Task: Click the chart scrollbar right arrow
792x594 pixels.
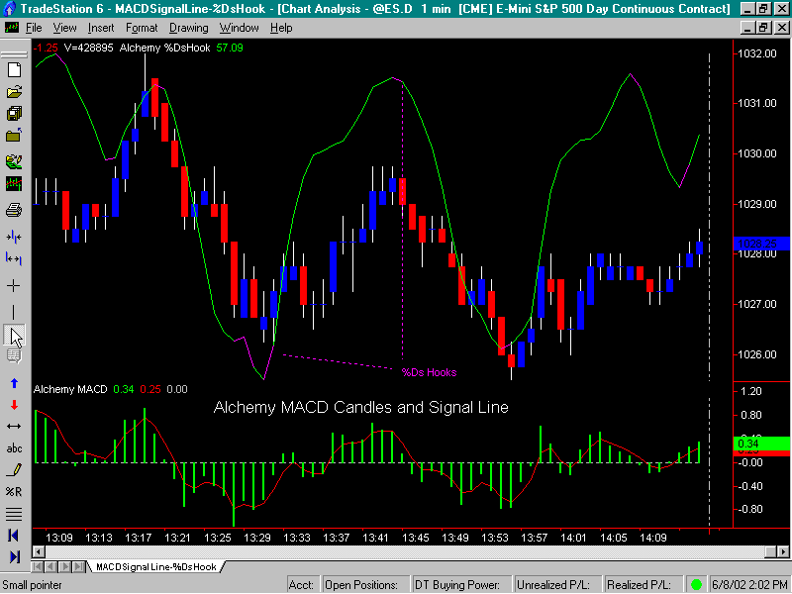Action: pyautogui.click(x=783, y=551)
